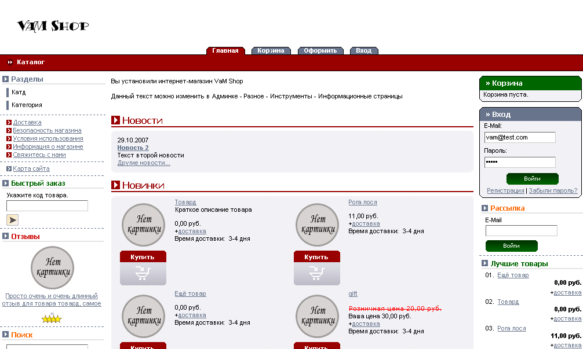The width and height of the screenshot is (583, 349).
Task: Open the Ещё товар link in Новинки
Action: coord(190,293)
